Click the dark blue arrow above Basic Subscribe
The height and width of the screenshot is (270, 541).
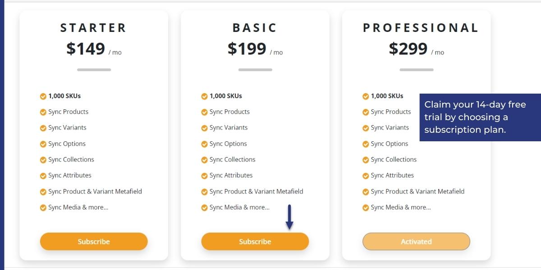[x=289, y=217]
